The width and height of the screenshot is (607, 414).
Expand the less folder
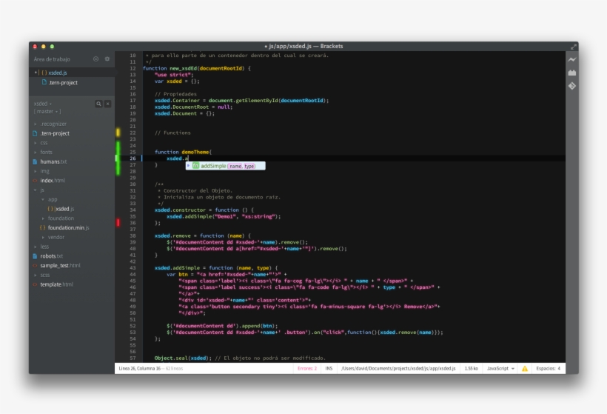[36, 247]
